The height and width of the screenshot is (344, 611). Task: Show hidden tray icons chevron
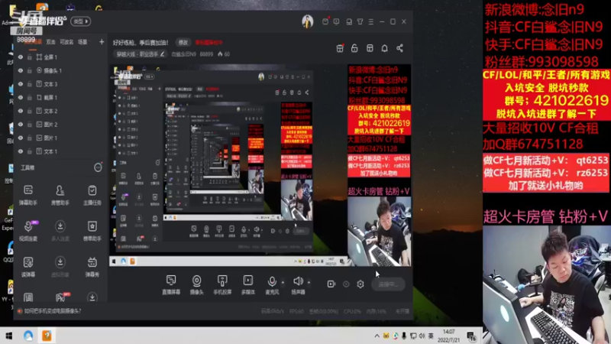[x=377, y=336]
